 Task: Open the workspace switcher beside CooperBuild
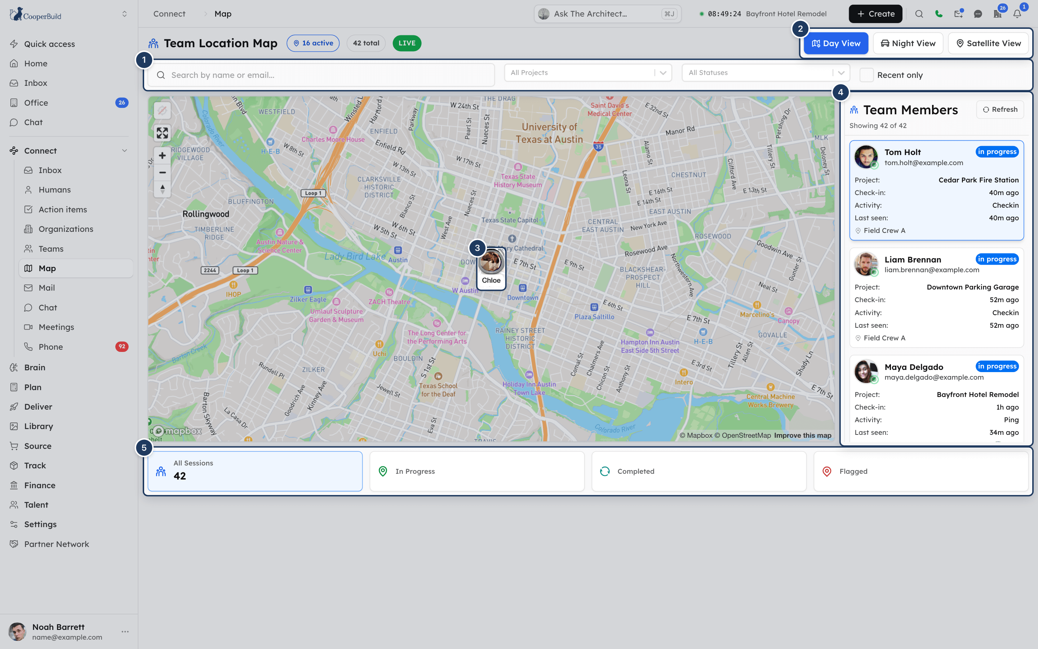point(124,14)
